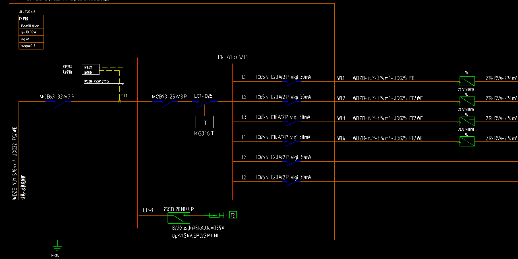
Task: Click the 24V 500W label under the WL1 converter
Action: (466, 89)
